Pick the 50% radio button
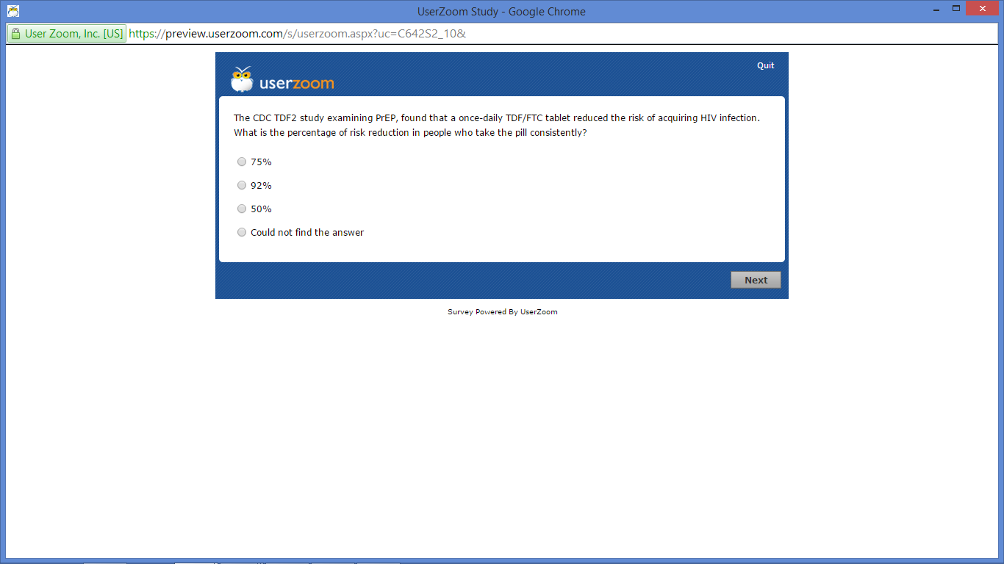The image size is (1004, 564). (x=242, y=209)
